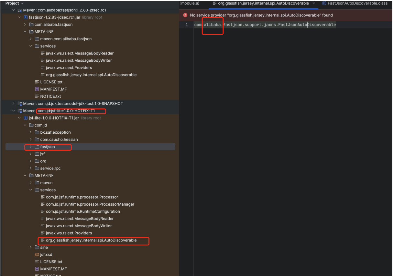Select javax.ws.rs.ext.MessageBodyWriter under jsf-lite jar
Viewport: 393px width, 277px height.
79,226
